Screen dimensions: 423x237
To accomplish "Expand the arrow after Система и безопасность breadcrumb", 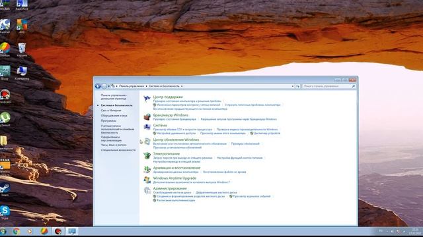I will [182, 86].
